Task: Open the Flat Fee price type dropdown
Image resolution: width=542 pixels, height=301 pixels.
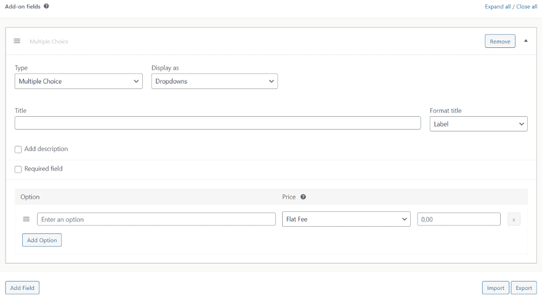Action: [x=346, y=219]
